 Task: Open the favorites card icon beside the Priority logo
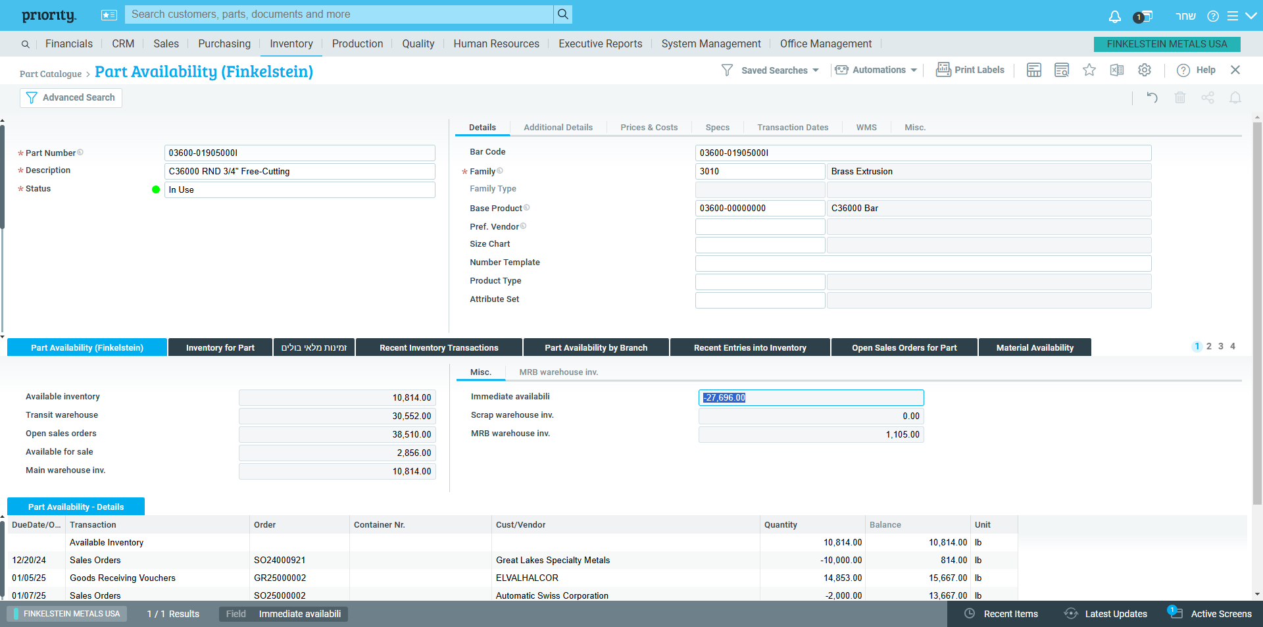click(x=109, y=15)
